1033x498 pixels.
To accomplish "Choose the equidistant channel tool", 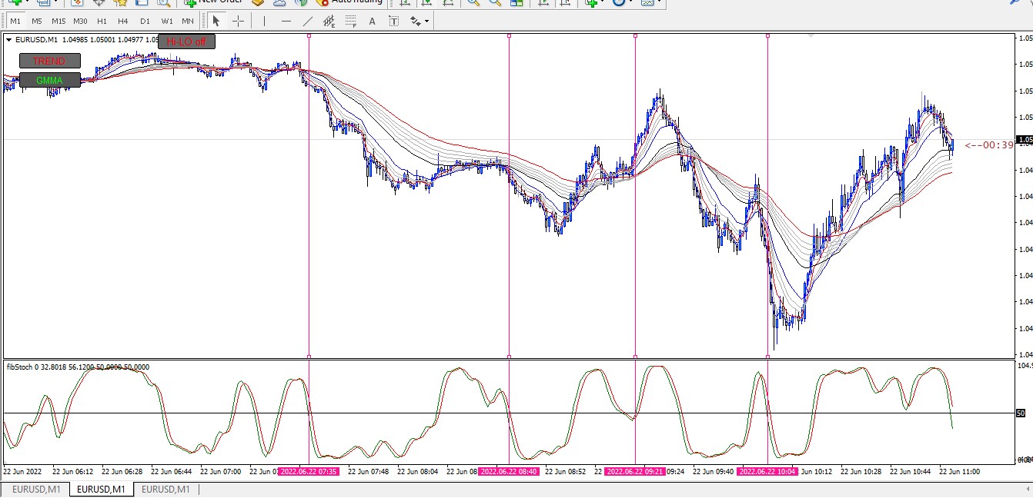I will tap(329, 21).
